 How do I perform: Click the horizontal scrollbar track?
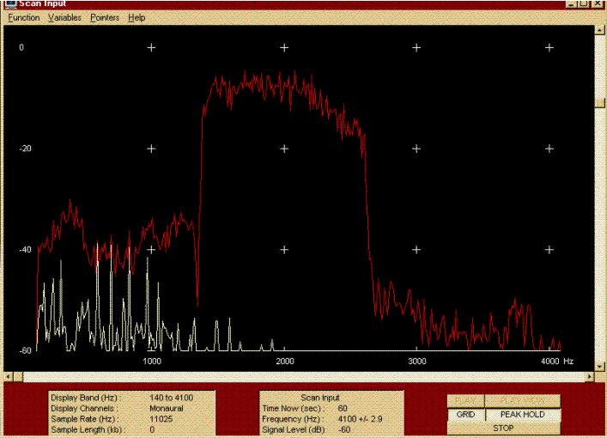pos(300,376)
